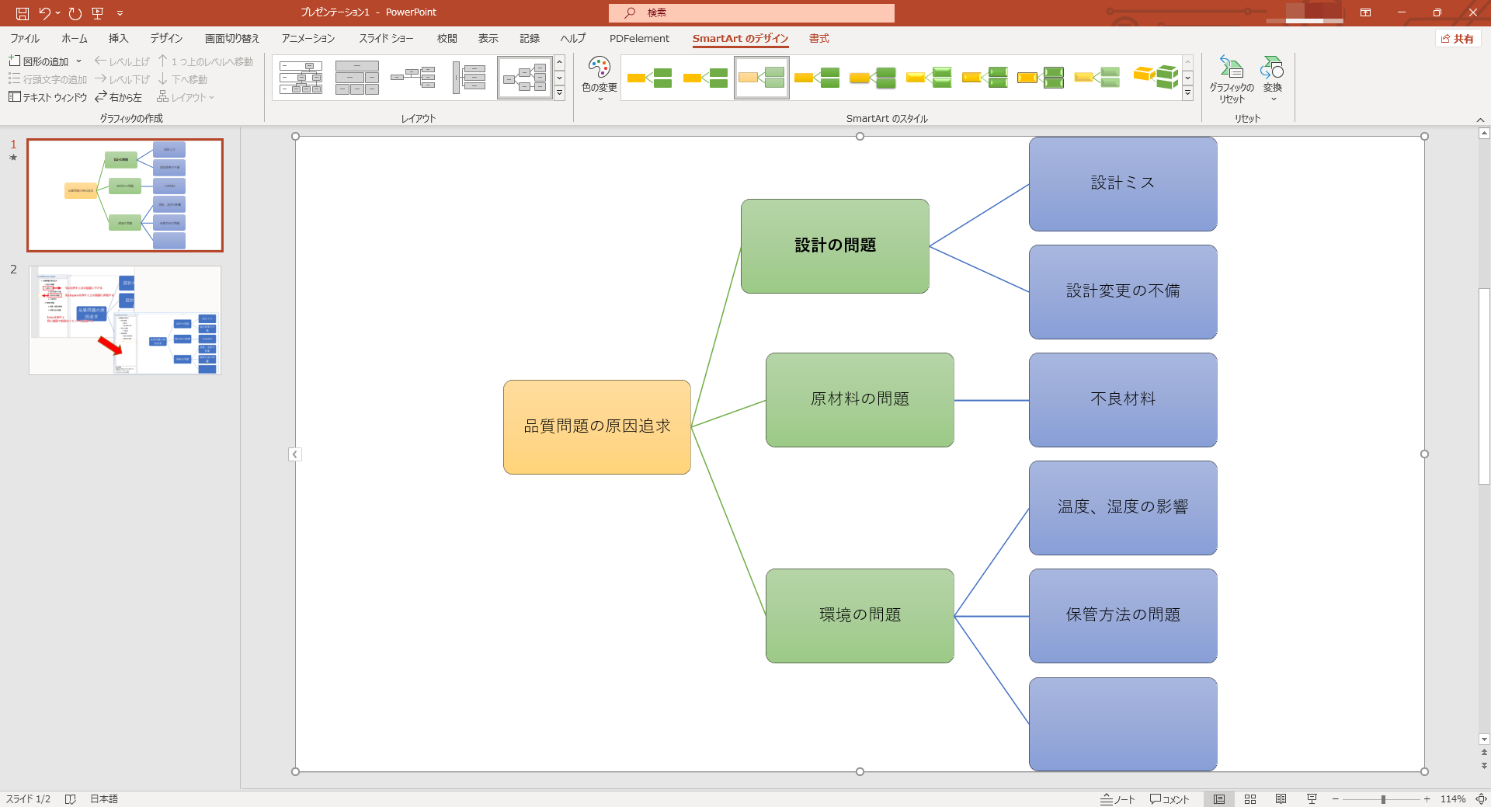Start slideshow from status bar icon
This screenshot has width=1491, height=807.
click(1312, 799)
